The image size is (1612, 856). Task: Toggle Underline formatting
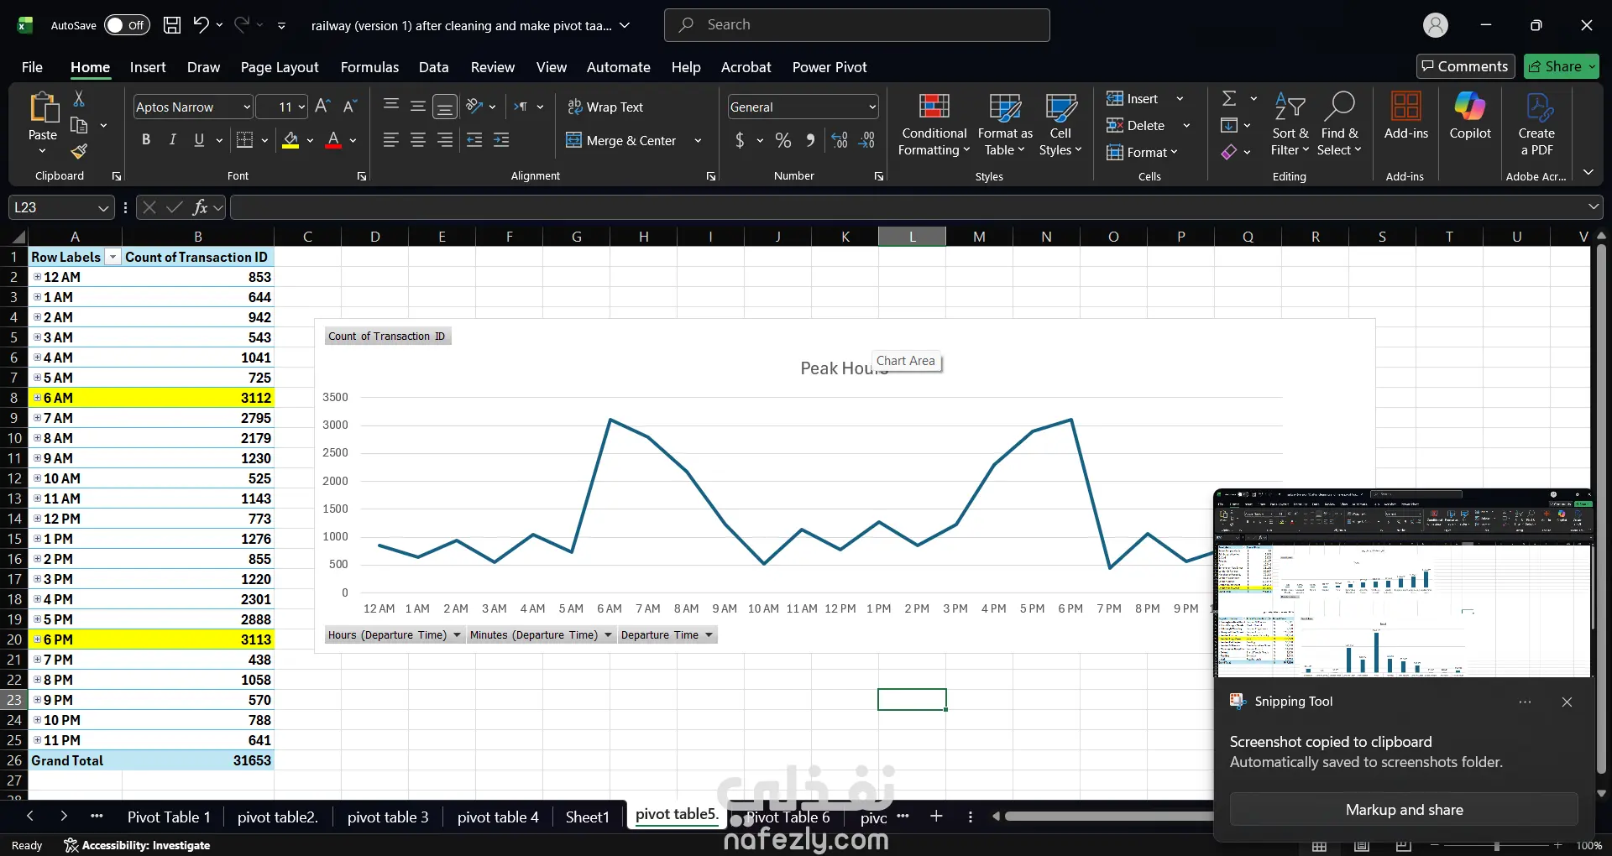coord(199,140)
